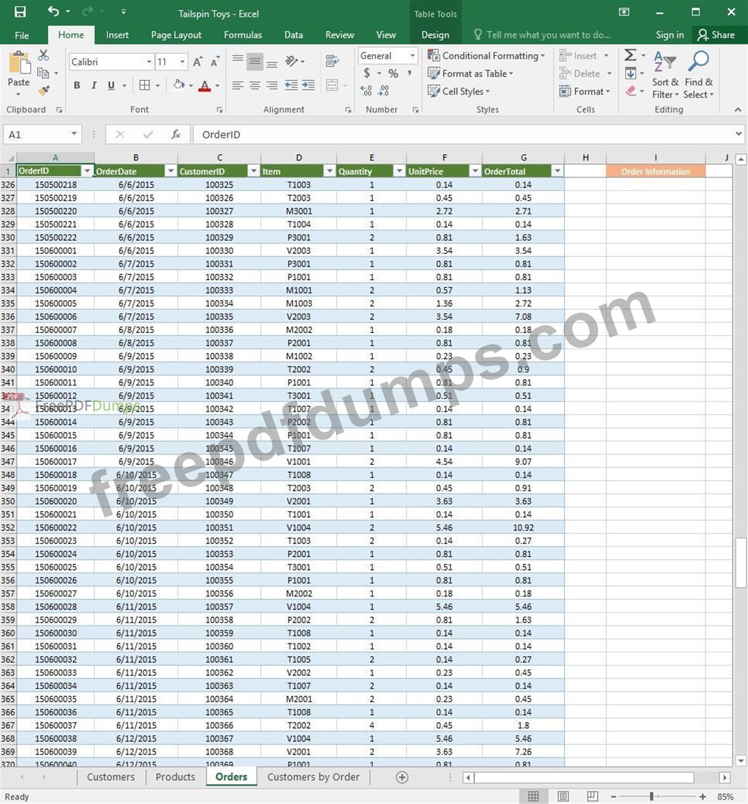748x804 pixels.
Task: Click Format as Table button
Action: click(471, 73)
